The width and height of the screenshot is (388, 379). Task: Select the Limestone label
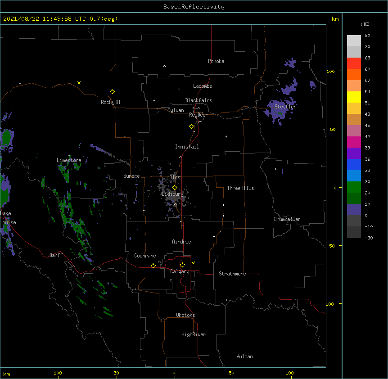point(69,160)
